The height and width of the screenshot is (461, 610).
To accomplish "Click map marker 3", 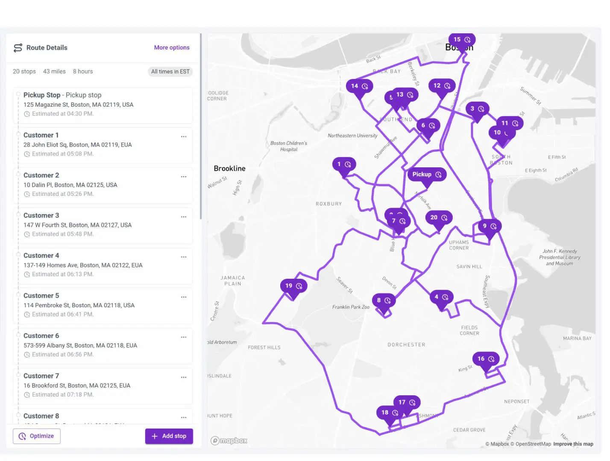I will tap(477, 109).
